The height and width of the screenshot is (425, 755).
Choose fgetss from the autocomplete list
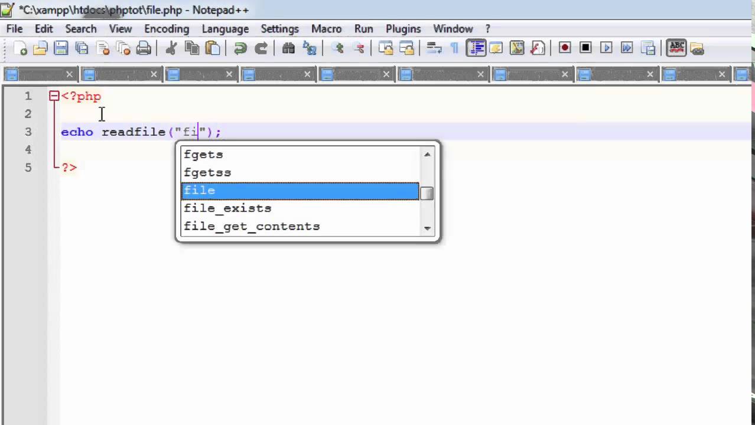coord(300,172)
